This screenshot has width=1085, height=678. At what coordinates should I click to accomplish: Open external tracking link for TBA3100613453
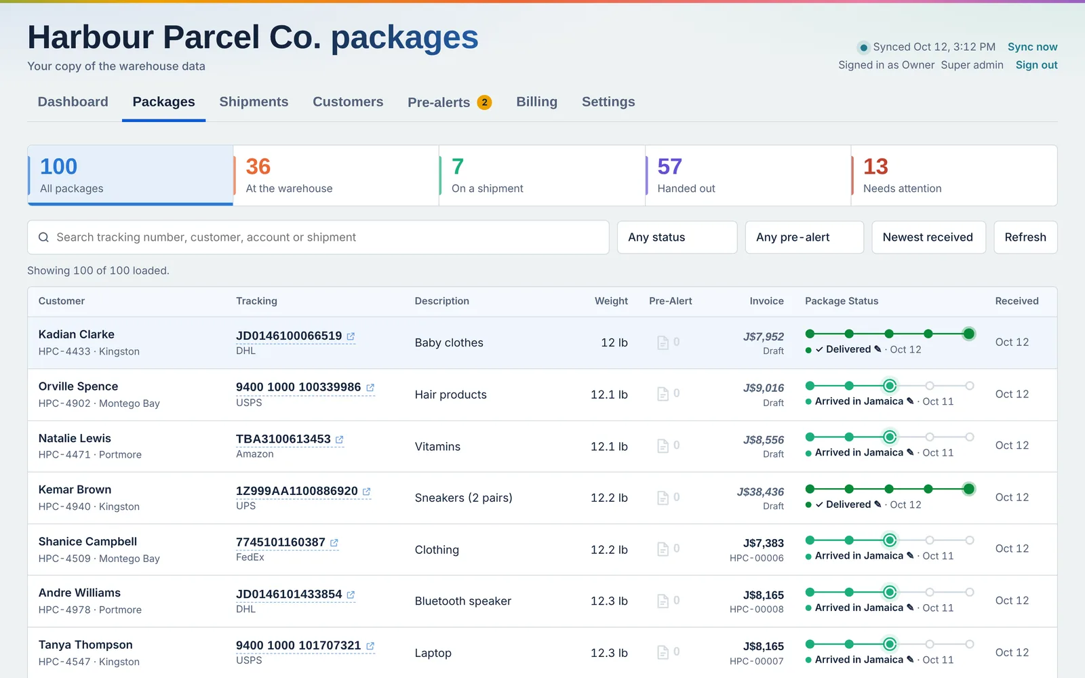tap(340, 440)
